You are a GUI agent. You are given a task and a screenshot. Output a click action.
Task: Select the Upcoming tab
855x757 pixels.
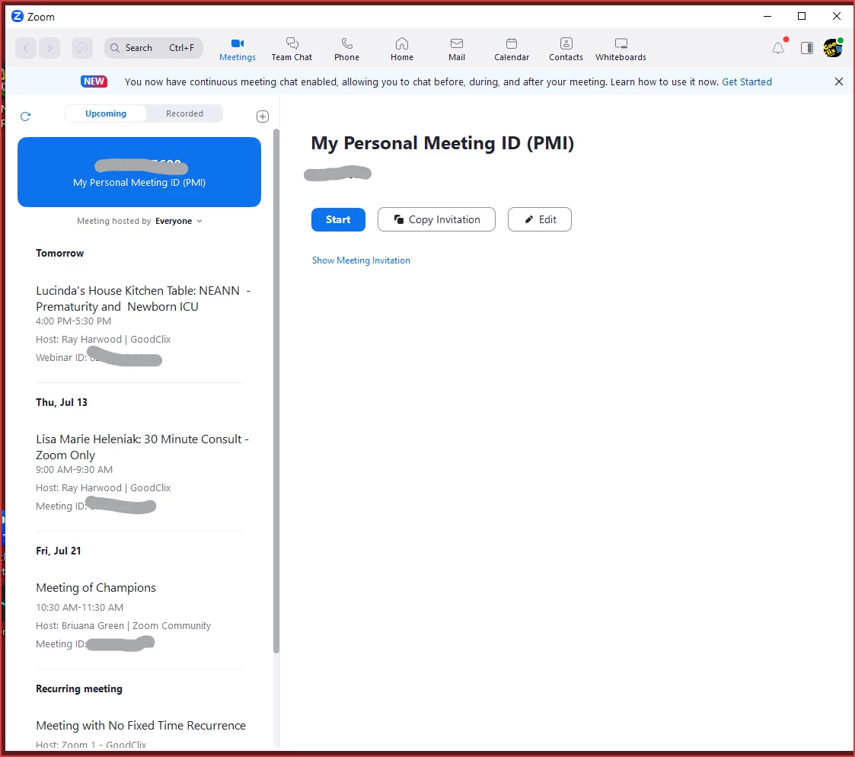106,113
